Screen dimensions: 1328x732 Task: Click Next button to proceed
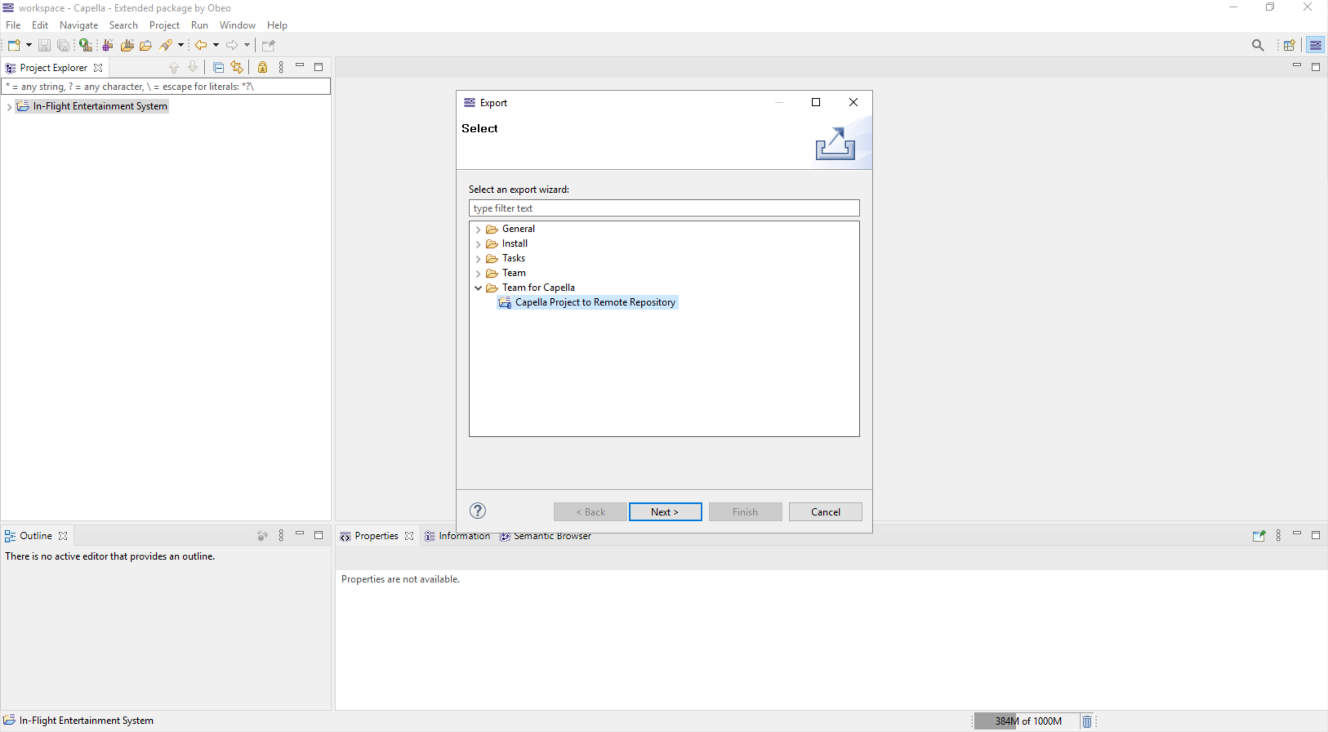(664, 511)
